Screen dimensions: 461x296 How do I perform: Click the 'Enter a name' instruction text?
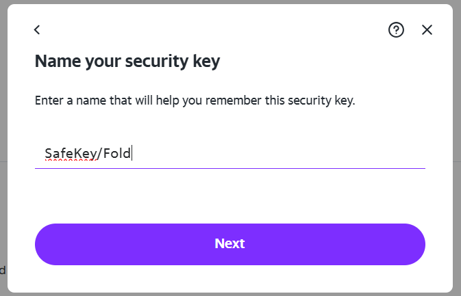[x=195, y=101]
